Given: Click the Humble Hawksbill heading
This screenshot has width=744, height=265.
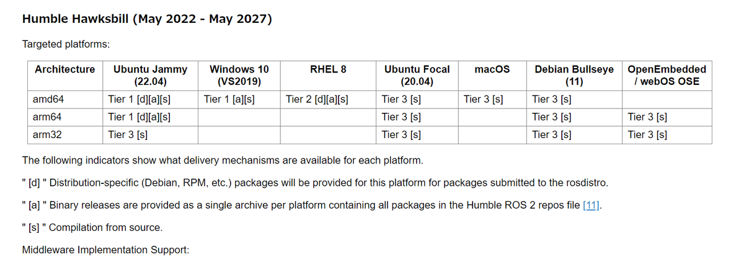Looking at the screenshot, I should tap(147, 19).
